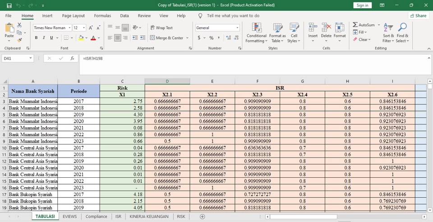Click the Insert Function fx icon

(72, 59)
